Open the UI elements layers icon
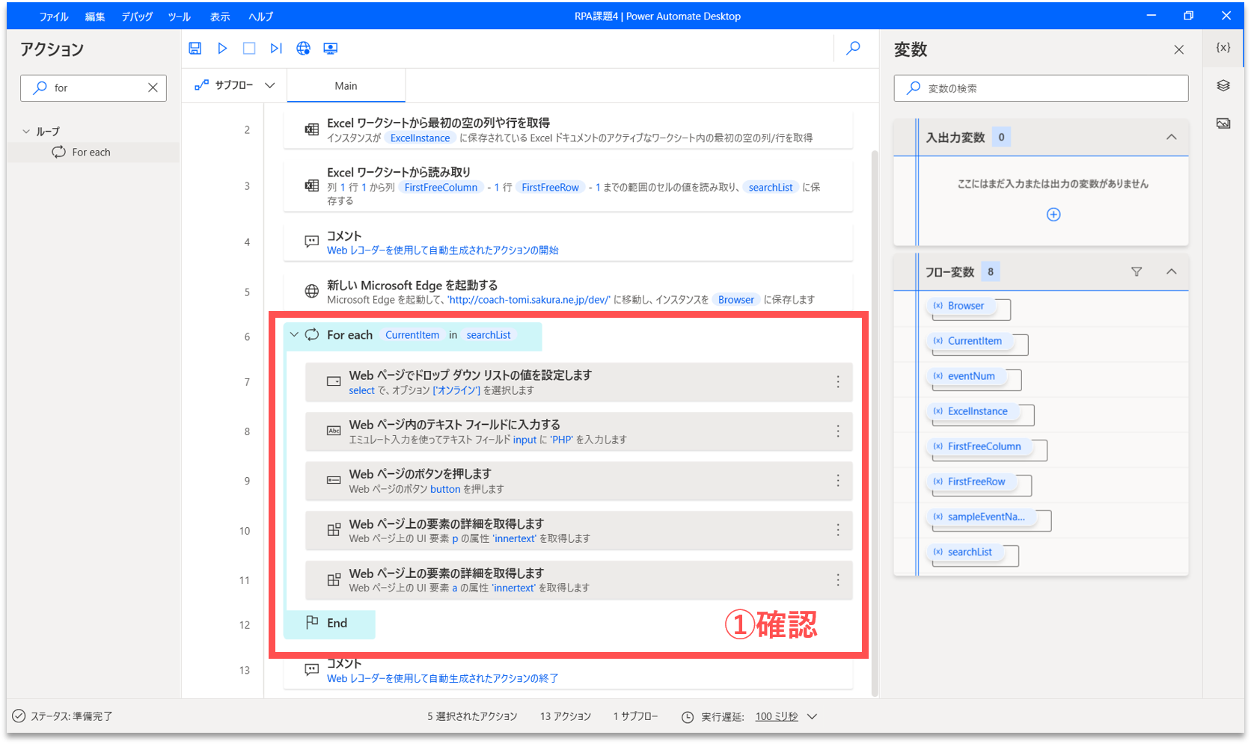Screen dimensions: 1251x744 (1223, 86)
